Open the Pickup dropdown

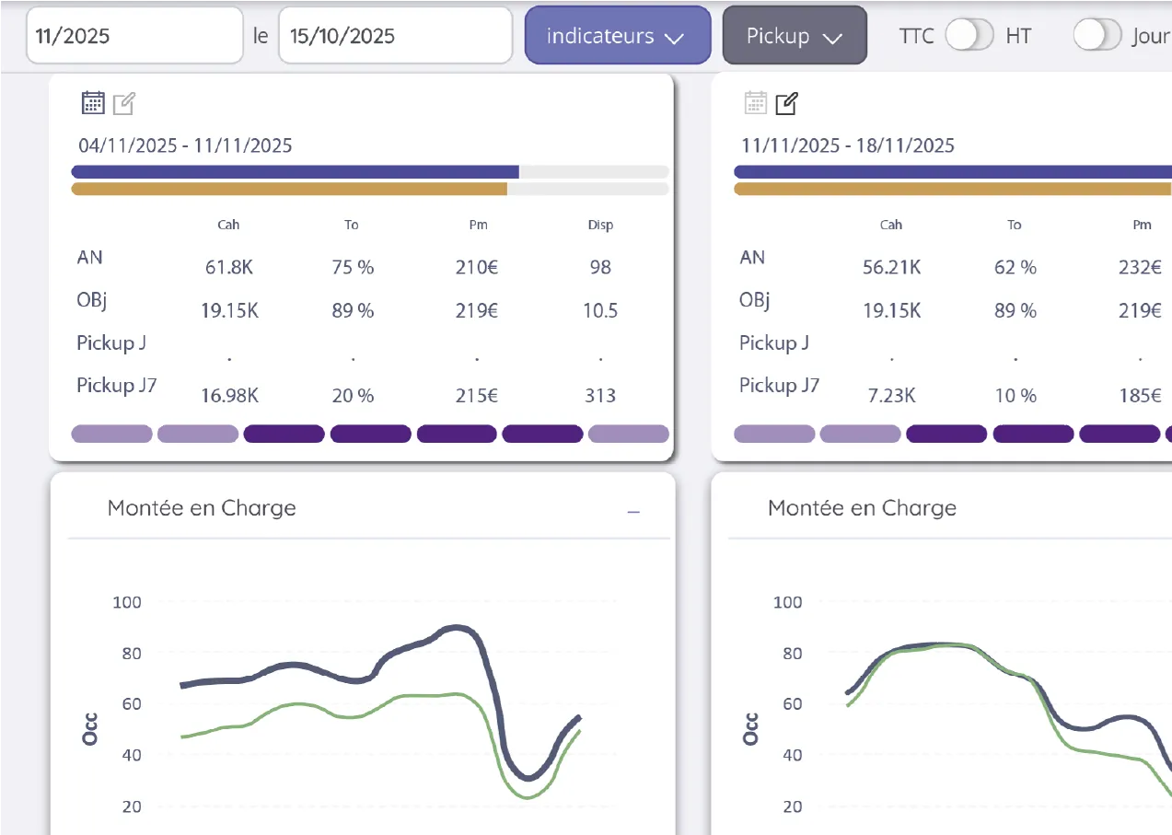click(x=795, y=36)
